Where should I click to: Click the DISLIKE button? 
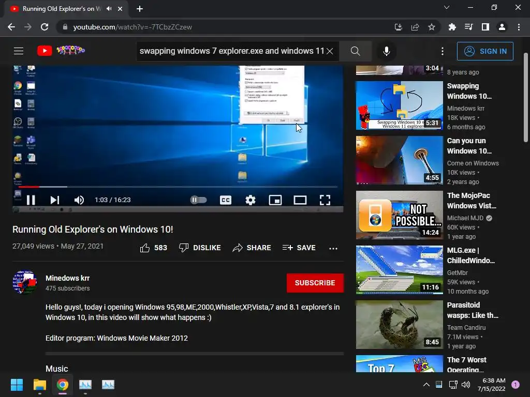[200, 248]
